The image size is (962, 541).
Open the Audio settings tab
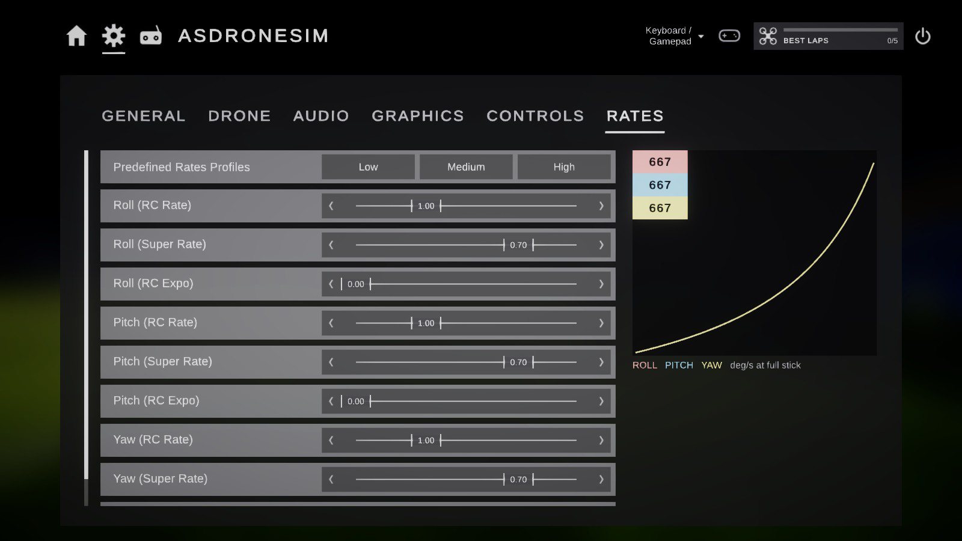[x=321, y=116]
